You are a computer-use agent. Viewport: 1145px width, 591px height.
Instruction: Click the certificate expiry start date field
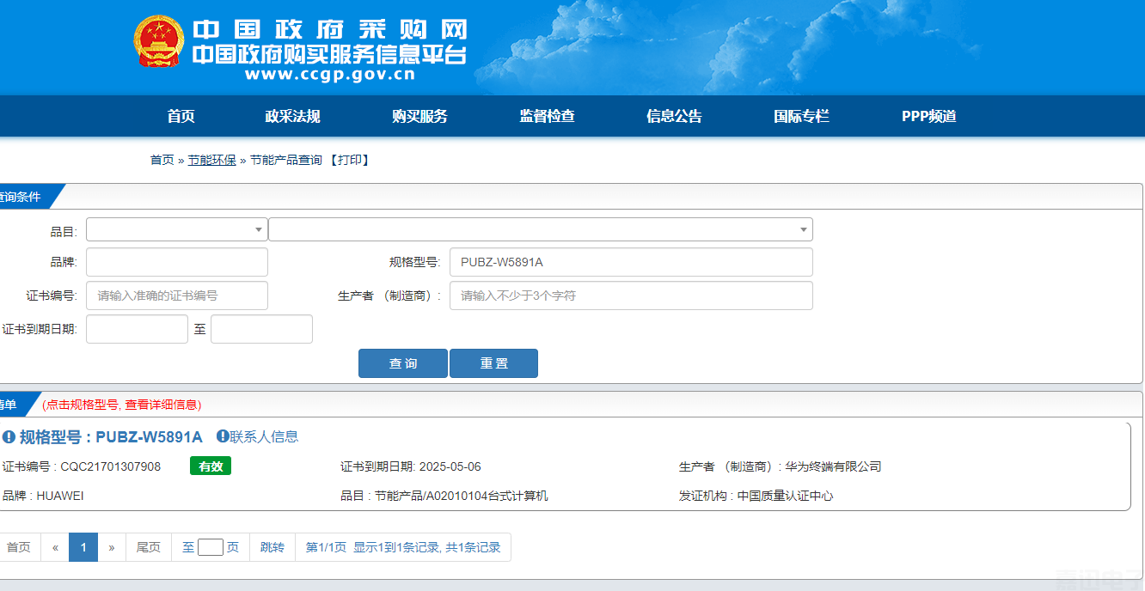[x=137, y=329]
